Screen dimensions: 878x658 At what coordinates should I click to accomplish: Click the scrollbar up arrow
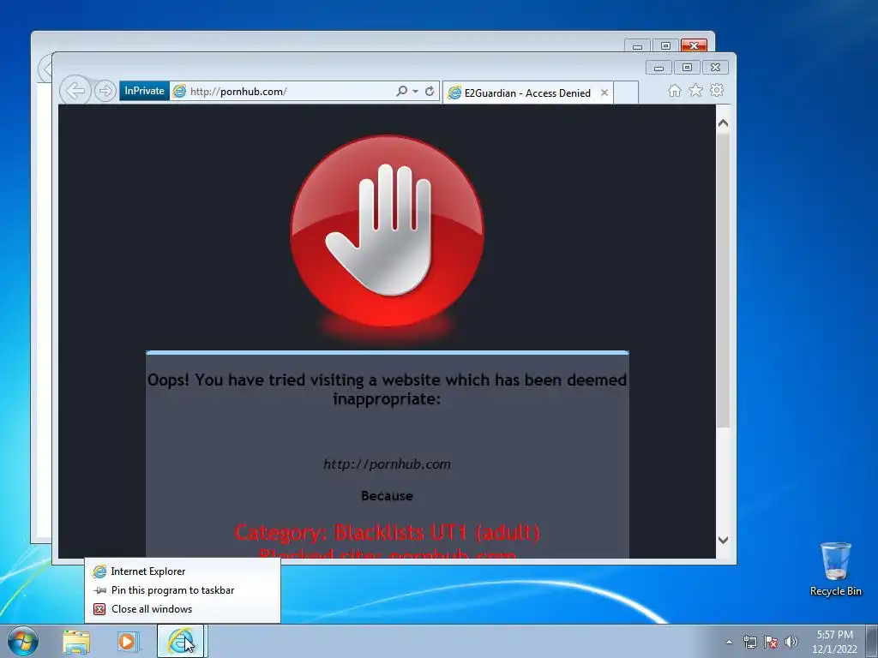click(723, 123)
